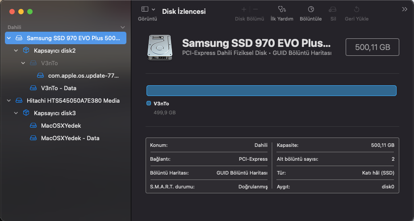The image size is (414, 221).
Task: Click the V3nTo blue legend swatch
Action: click(x=149, y=104)
